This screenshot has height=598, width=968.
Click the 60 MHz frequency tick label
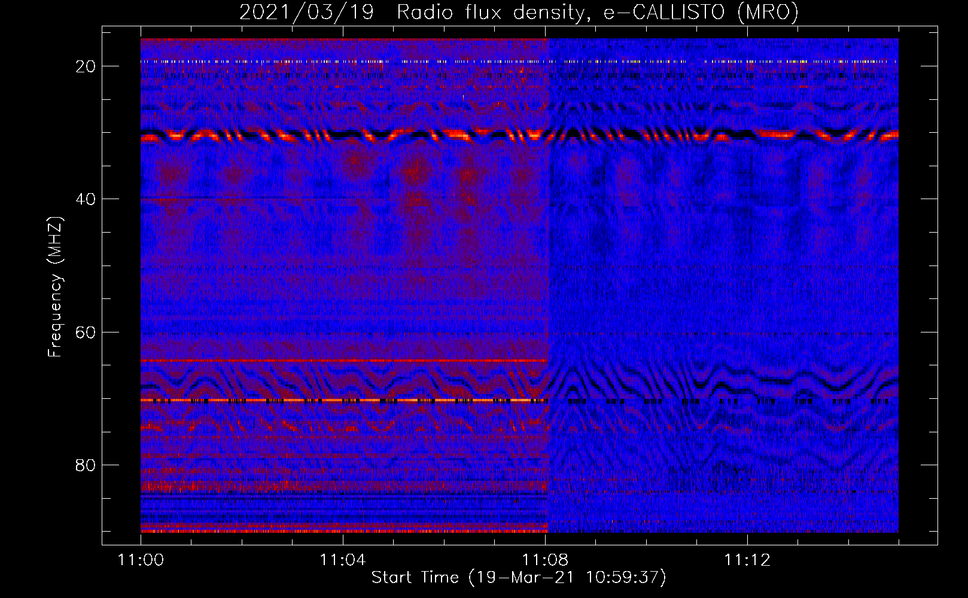pos(86,332)
